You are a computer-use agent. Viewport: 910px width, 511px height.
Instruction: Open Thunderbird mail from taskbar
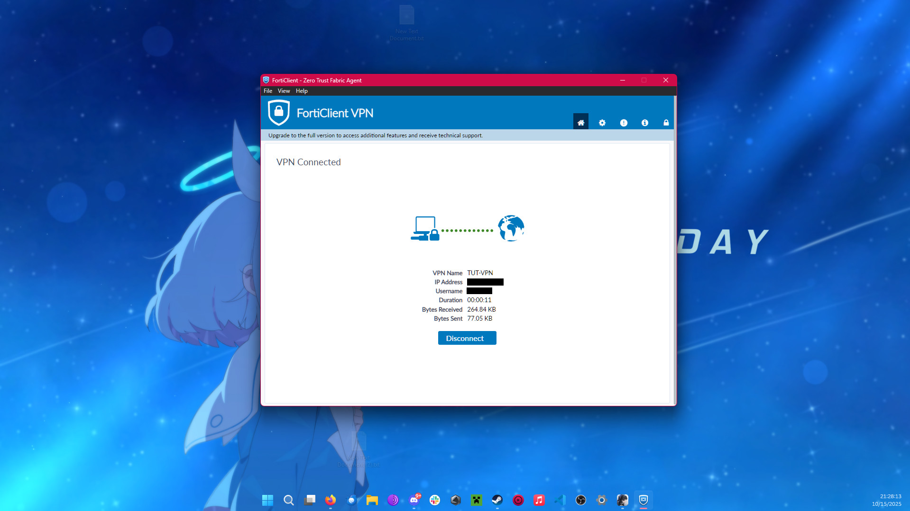351,500
